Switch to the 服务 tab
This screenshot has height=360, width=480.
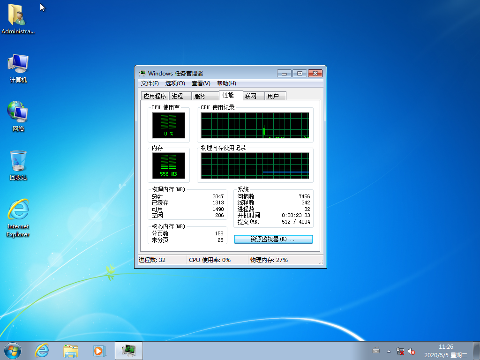pyautogui.click(x=205, y=96)
